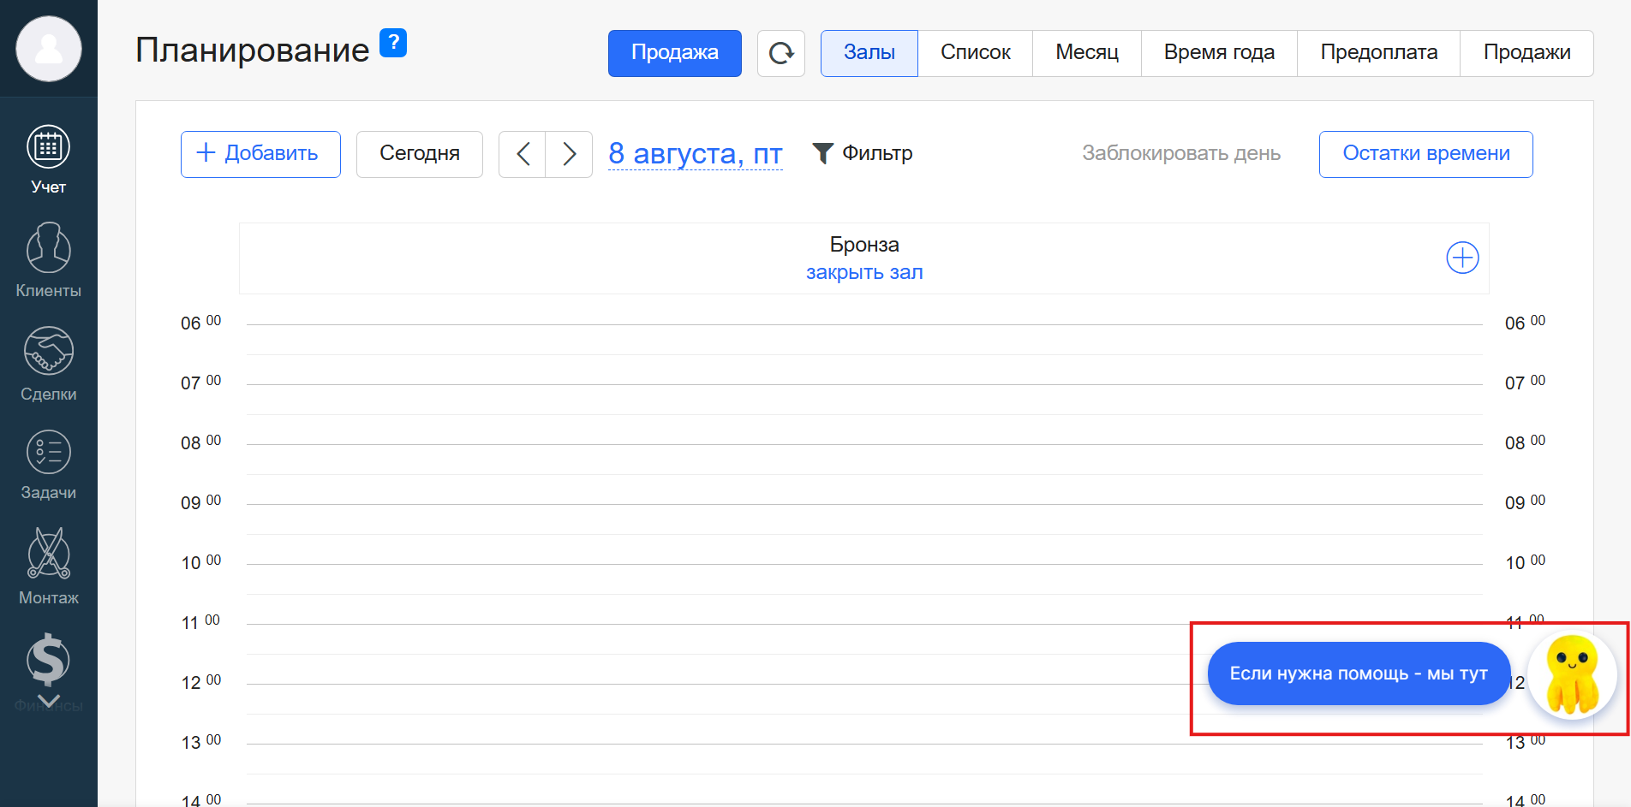The image size is (1631, 807).
Task: Click the plus icon in Бронза hall
Action: 1462,258
